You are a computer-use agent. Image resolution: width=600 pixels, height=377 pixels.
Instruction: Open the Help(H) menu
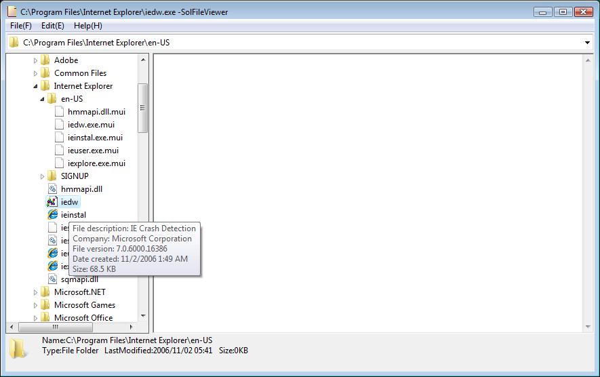pos(87,26)
